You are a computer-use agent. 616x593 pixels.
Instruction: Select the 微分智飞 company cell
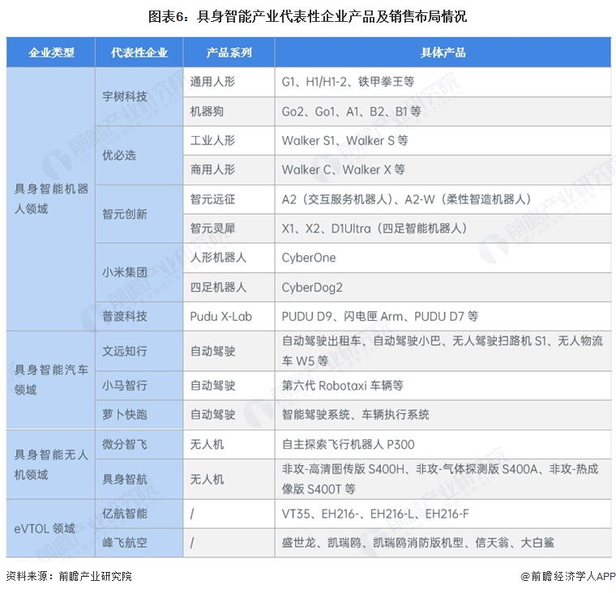(x=139, y=444)
